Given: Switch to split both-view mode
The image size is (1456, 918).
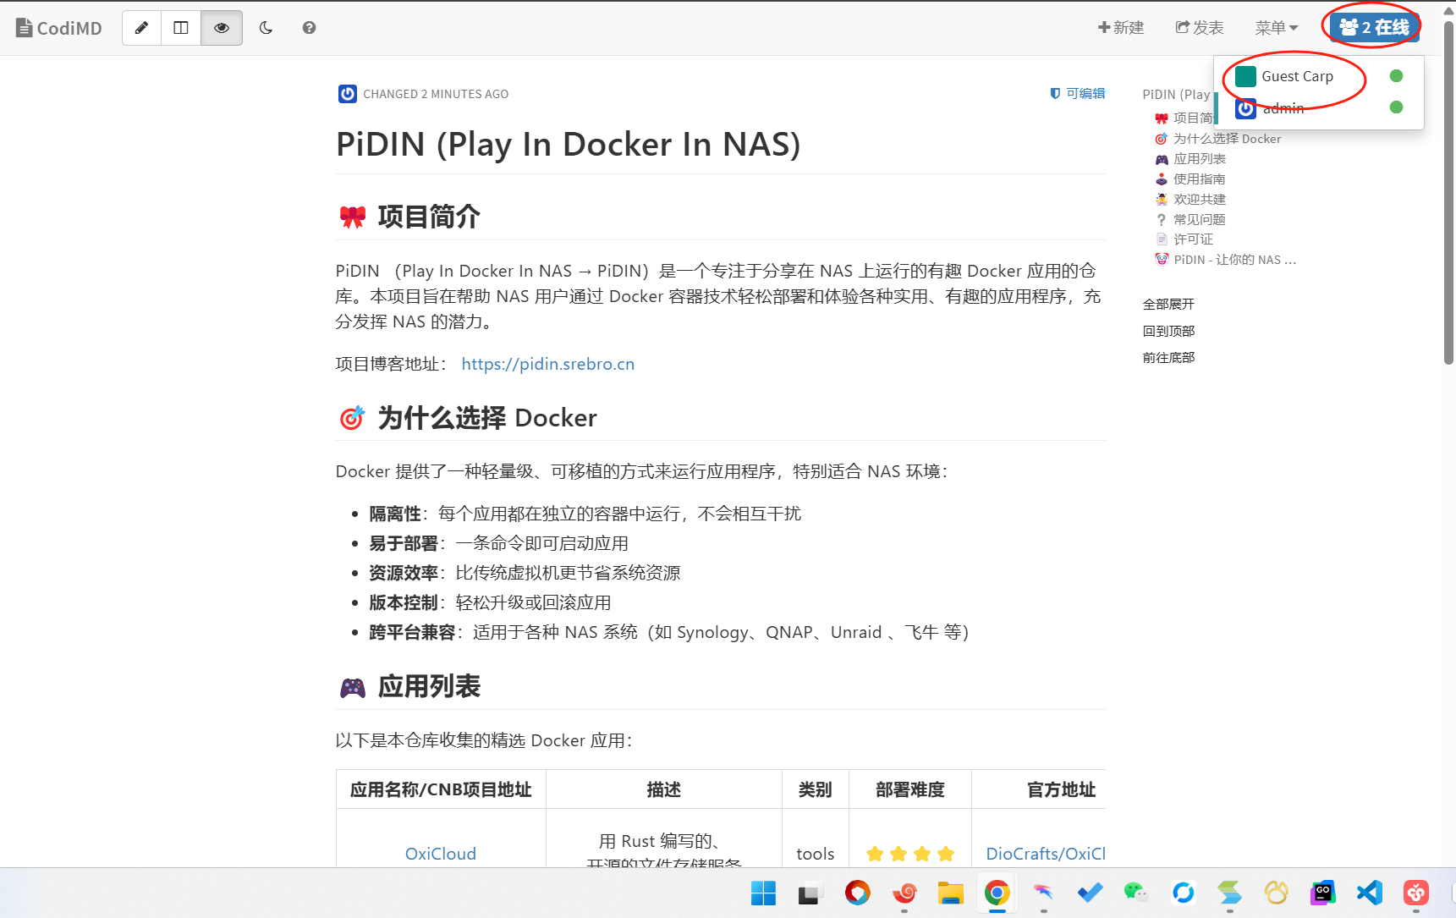Looking at the screenshot, I should point(181,28).
